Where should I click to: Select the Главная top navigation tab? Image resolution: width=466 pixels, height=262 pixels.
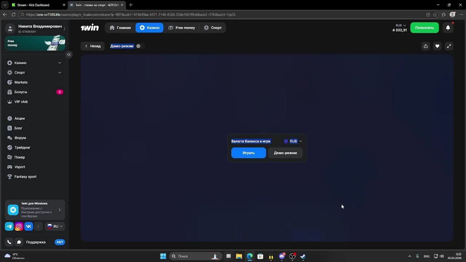pyautogui.click(x=120, y=28)
